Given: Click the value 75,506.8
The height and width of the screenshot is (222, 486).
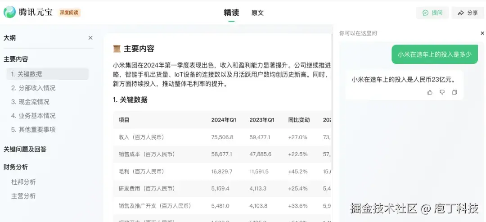Looking at the screenshot, I should [222, 137].
